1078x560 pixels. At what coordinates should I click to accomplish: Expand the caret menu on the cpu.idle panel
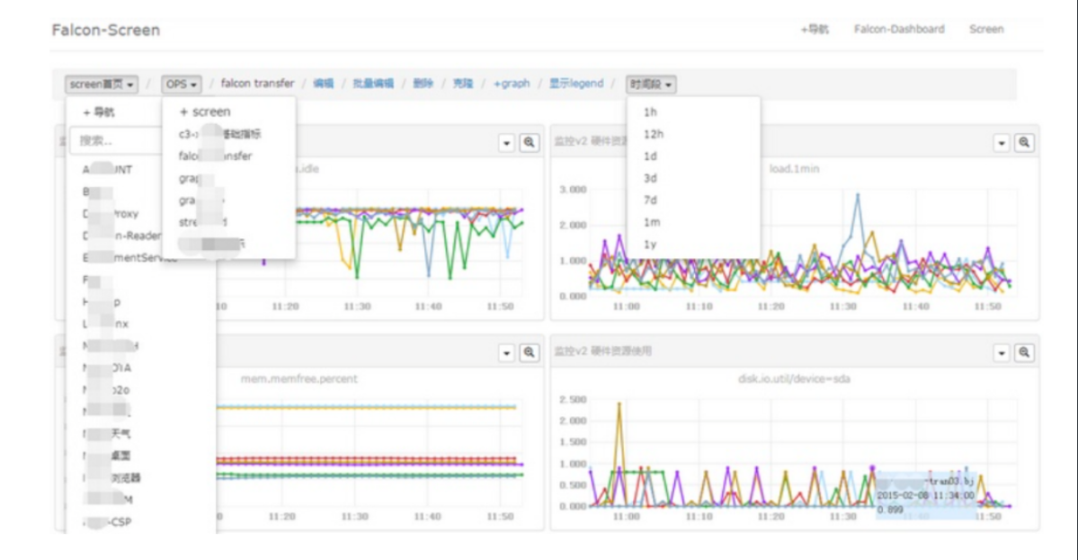tap(507, 143)
